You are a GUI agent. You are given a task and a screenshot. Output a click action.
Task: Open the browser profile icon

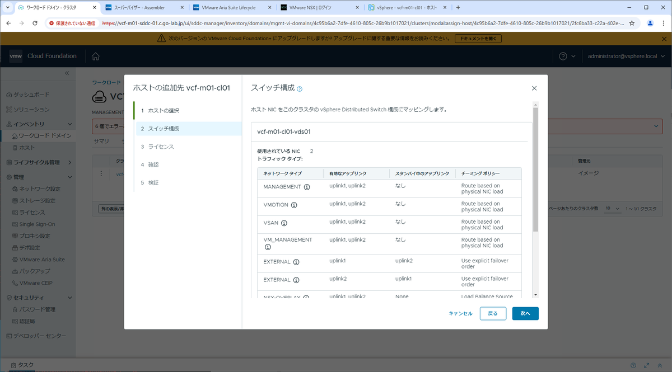tap(650, 23)
